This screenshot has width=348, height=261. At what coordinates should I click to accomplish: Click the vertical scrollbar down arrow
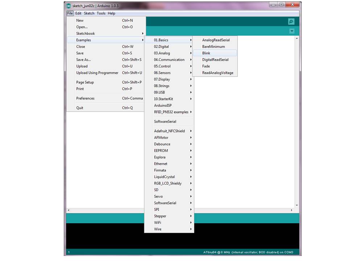pos(297,204)
